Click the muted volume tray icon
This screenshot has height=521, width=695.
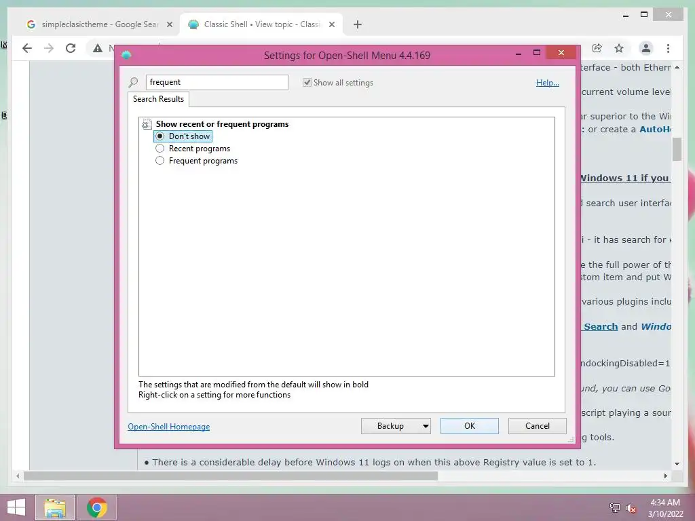coord(631,508)
